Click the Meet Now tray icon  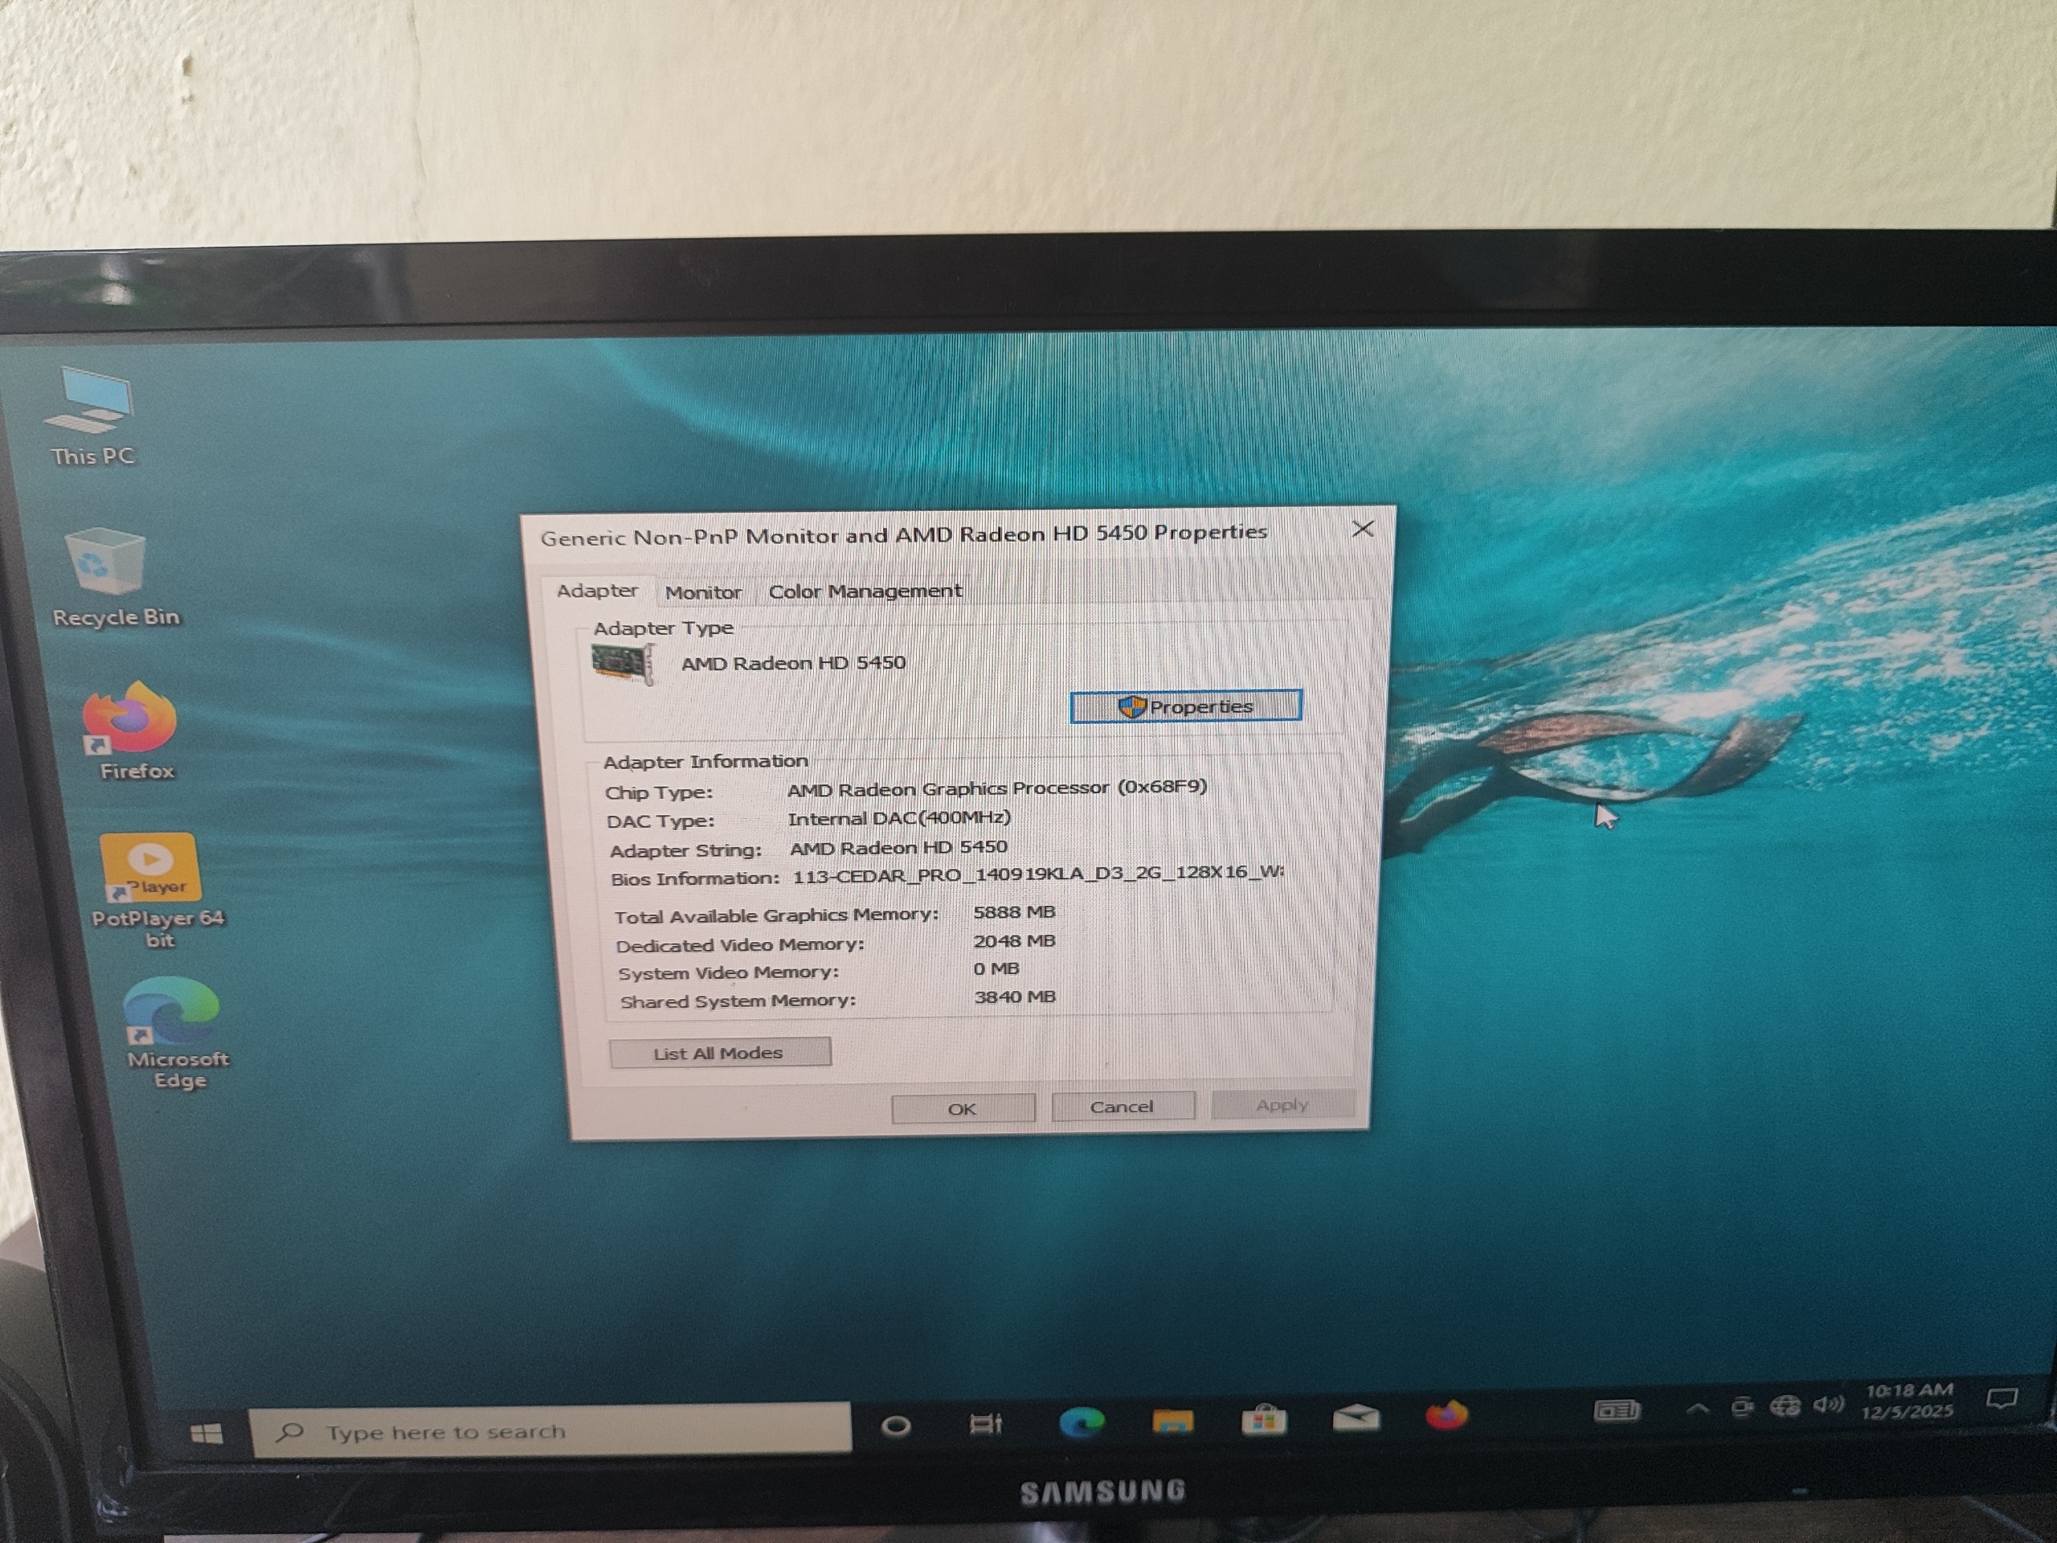coord(1742,1408)
